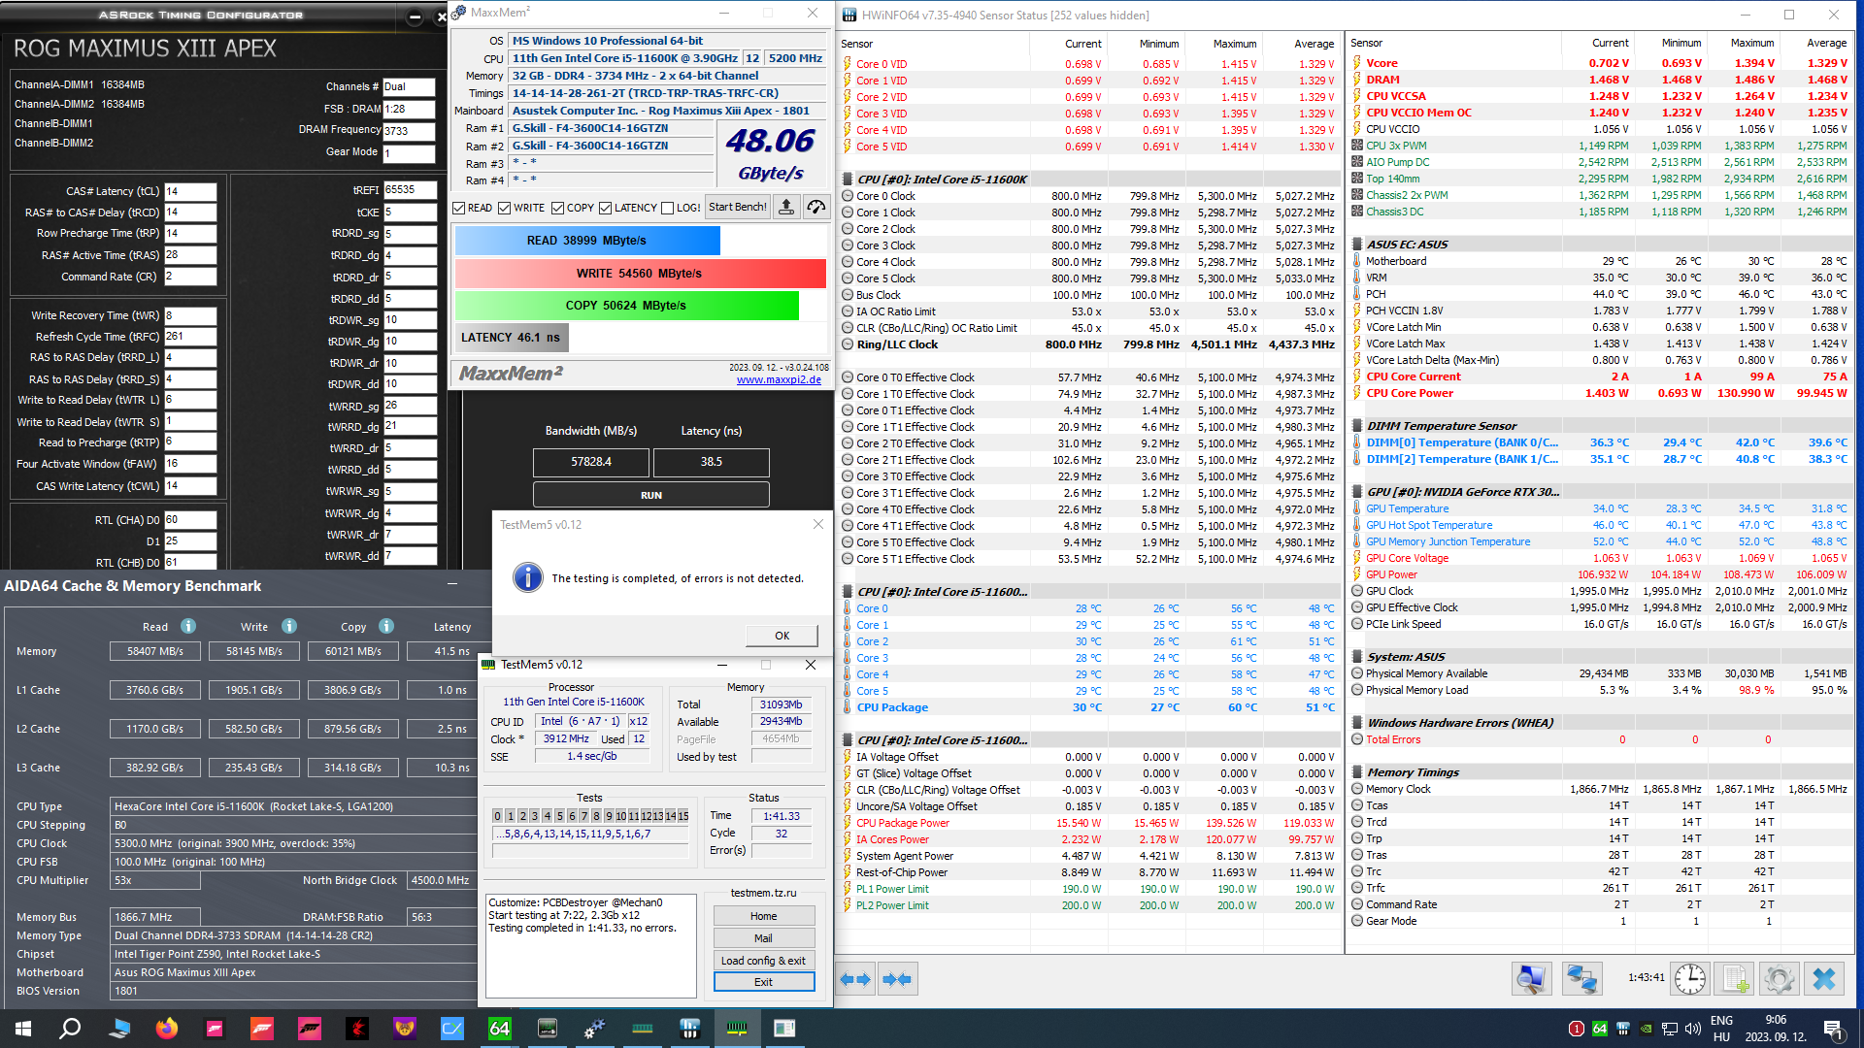Collapse DIMM Temperature Sensor group

pyautogui.click(x=1357, y=426)
